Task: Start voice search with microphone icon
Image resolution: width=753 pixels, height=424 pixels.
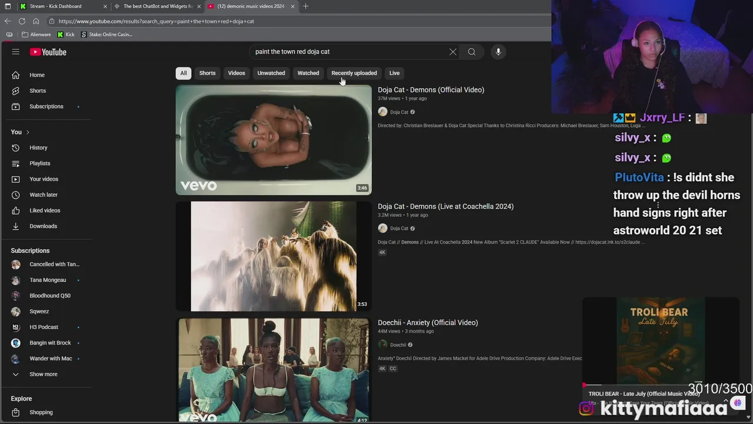Action: click(498, 52)
